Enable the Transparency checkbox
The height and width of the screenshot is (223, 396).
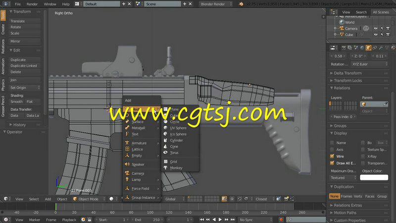click(x=363, y=163)
